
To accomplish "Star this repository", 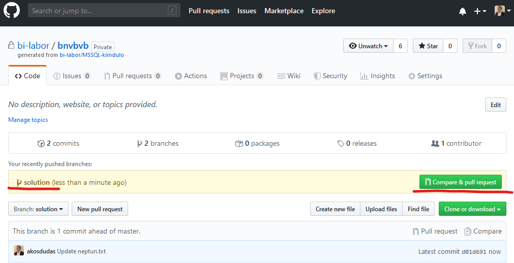I will tap(428, 46).
